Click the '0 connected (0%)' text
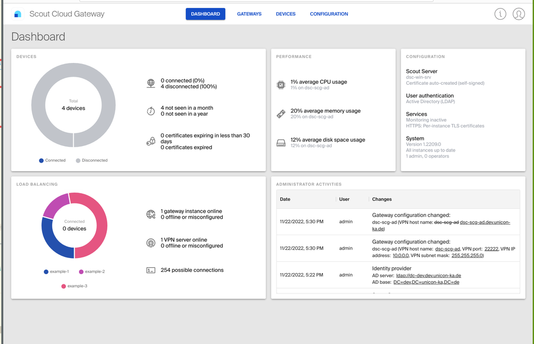This screenshot has height=344, width=534. pyautogui.click(x=183, y=81)
